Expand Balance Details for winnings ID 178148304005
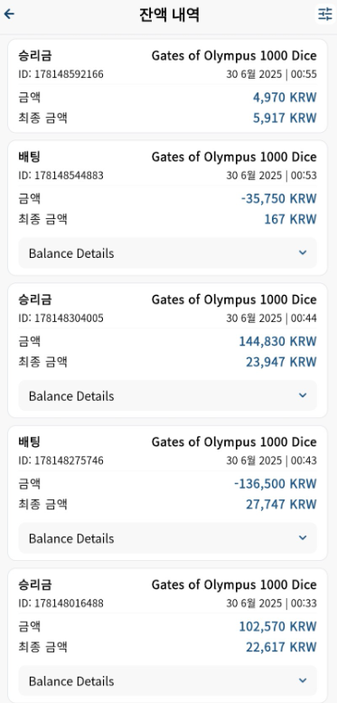Screen dimensions: 337x703 pos(167,396)
